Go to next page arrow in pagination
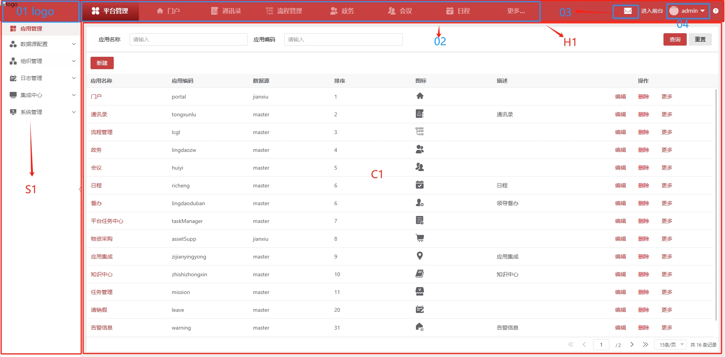 632,345
